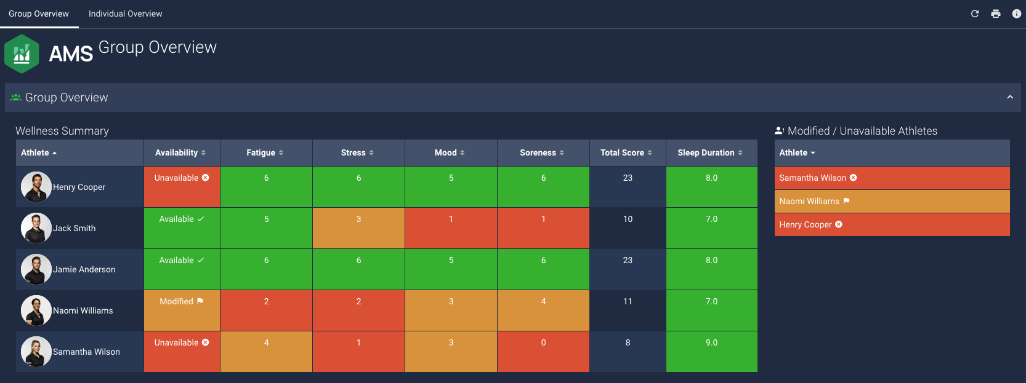The height and width of the screenshot is (383, 1026).
Task: Click the X icon next to Henry Cooper in unavailable list
Action: (839, 224)
